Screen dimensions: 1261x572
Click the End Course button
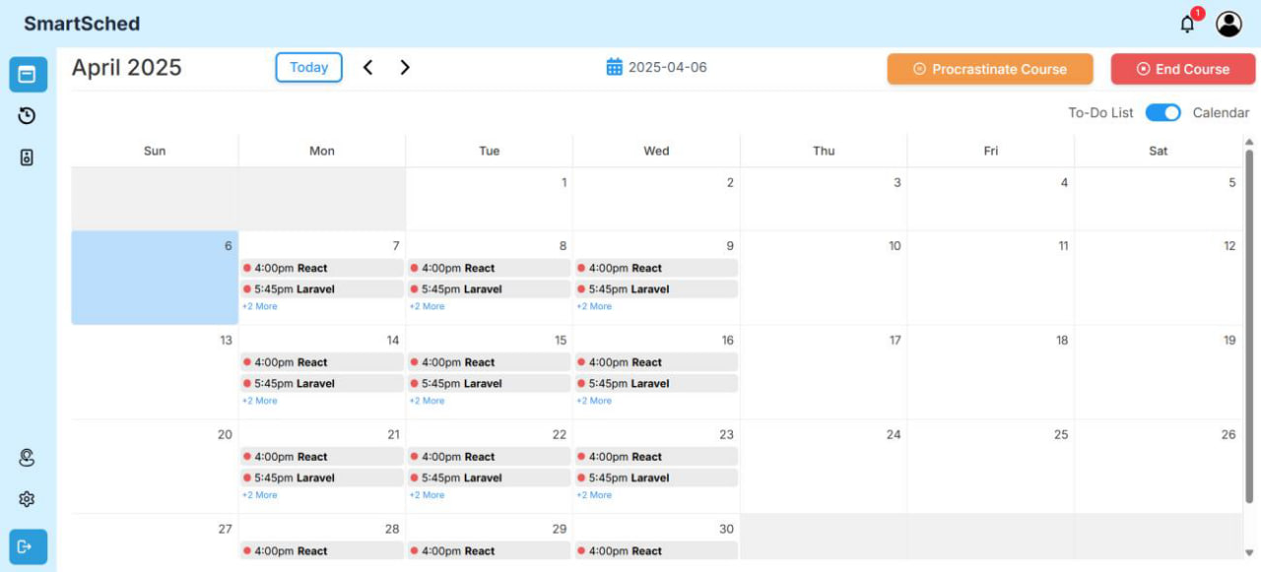[x=1183, y=69]
